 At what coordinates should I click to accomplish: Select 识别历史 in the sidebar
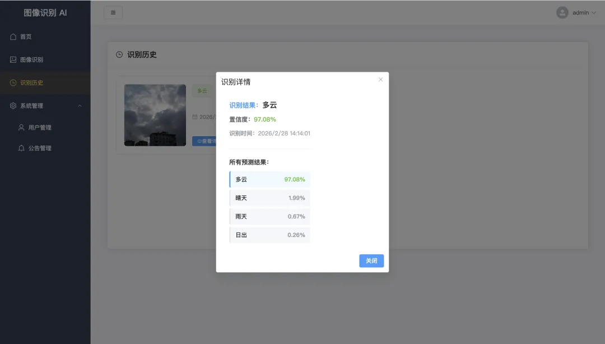45,82
